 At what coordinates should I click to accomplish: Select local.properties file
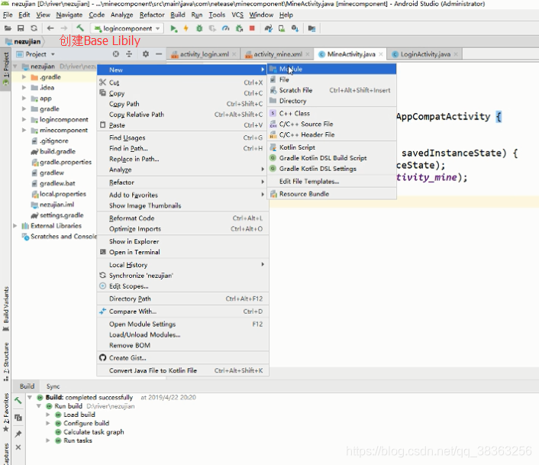[x=63, y=194]
